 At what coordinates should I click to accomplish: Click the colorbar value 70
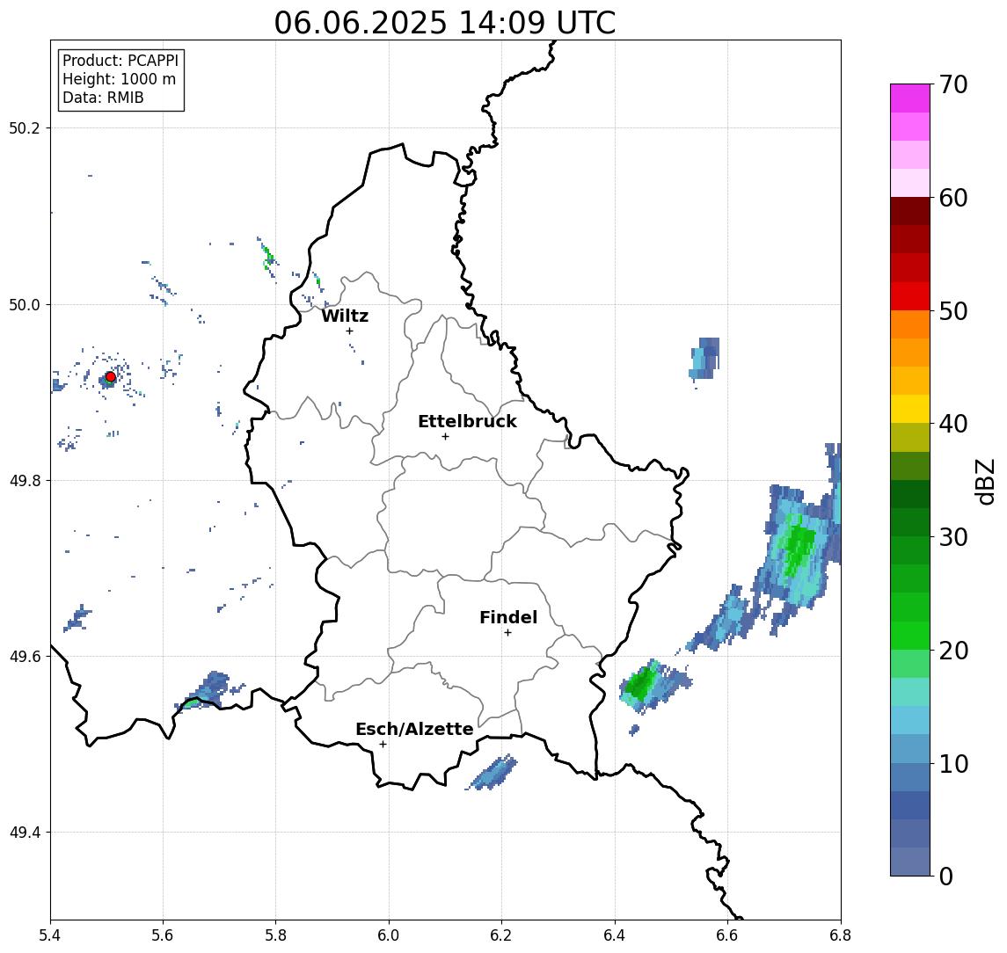(x=953, y=84)
